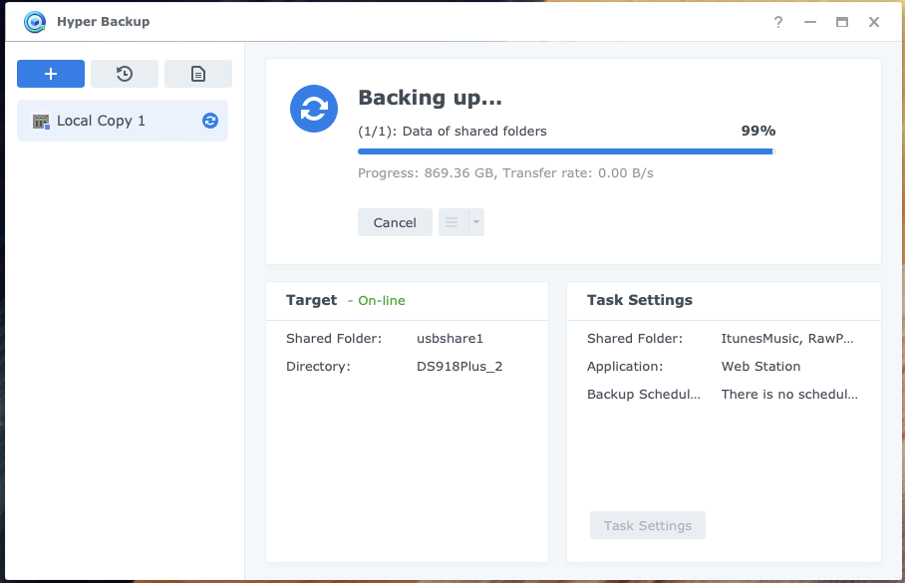Image resolution: width=905 pixels, height=583 pixels.
Task: Click the truncated ItunesMusic, RawP... folder list
Action: coord(786,338)
